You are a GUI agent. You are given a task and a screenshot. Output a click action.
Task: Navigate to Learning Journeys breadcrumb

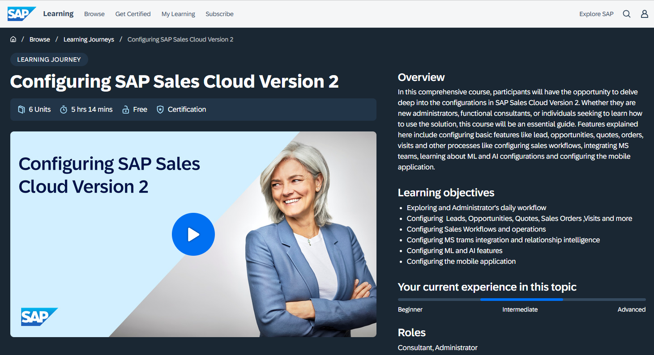(x=89, y=39)
